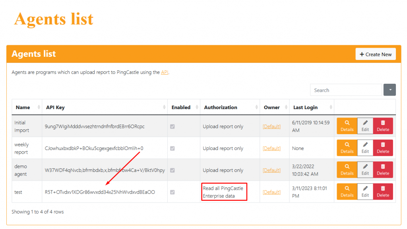Toggle Enabled checkbox for weekly report
Screen dimensions: 407x229
pyautogui.click(x=172, y=148)
